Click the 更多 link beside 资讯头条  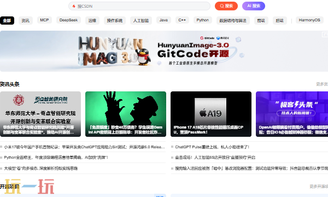pyautogui.click(x=322, y=84)
